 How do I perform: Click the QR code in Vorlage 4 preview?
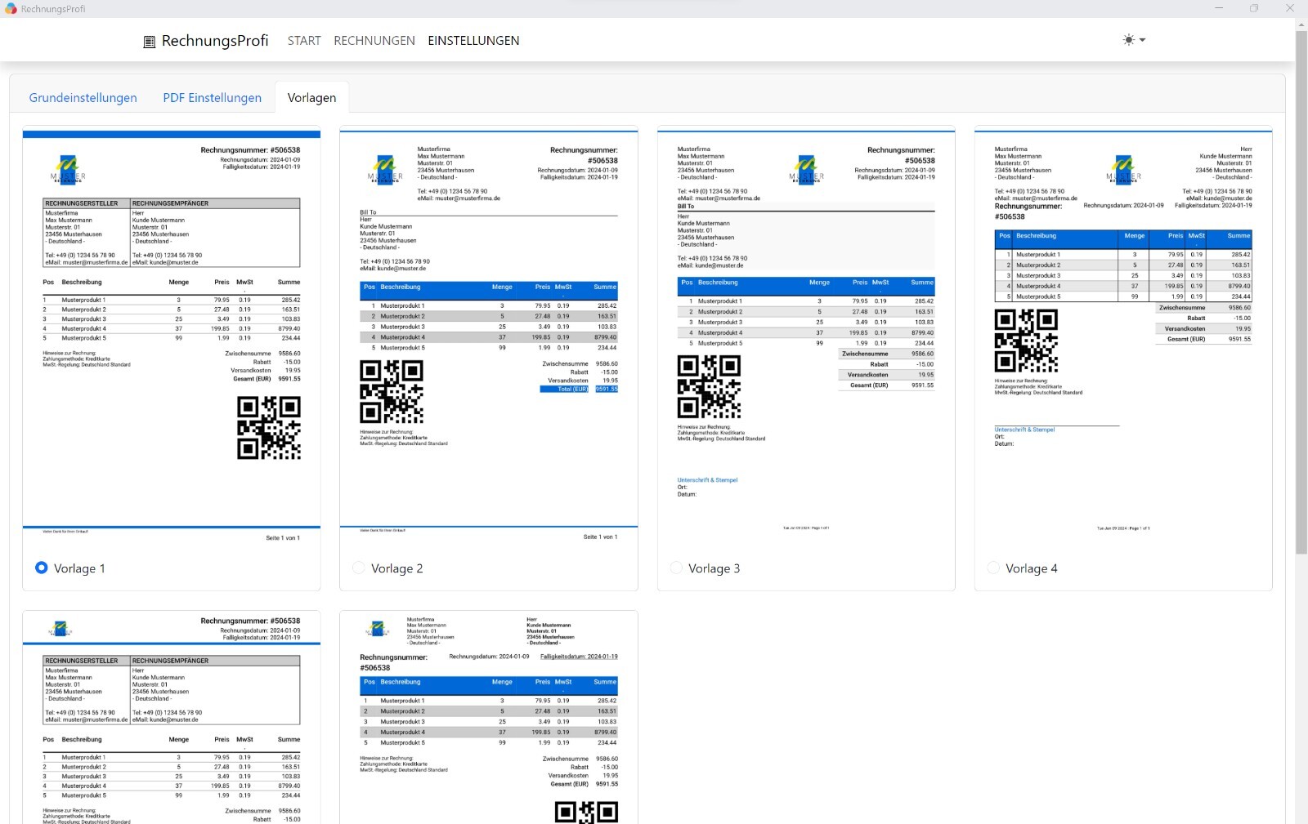click(1026, 341)
